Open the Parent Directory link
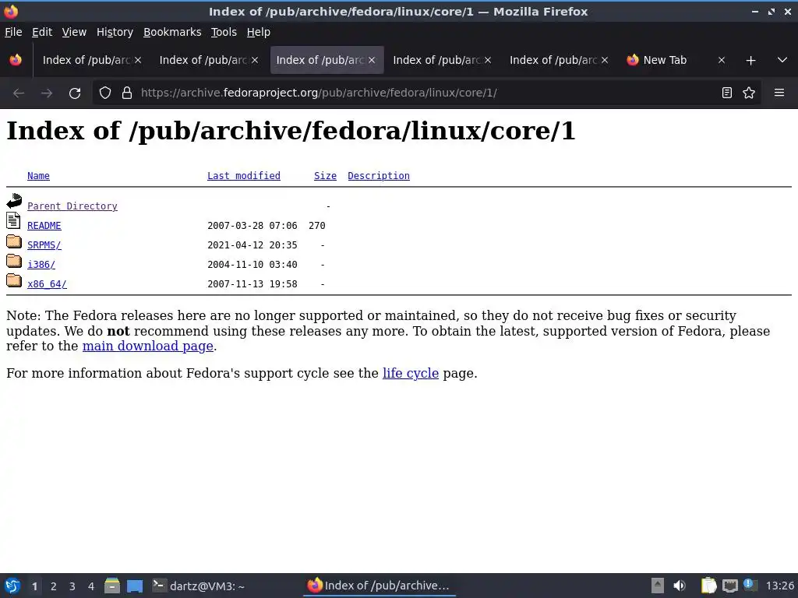The height and width of the screenshot is (598, 798). (72, 206)
